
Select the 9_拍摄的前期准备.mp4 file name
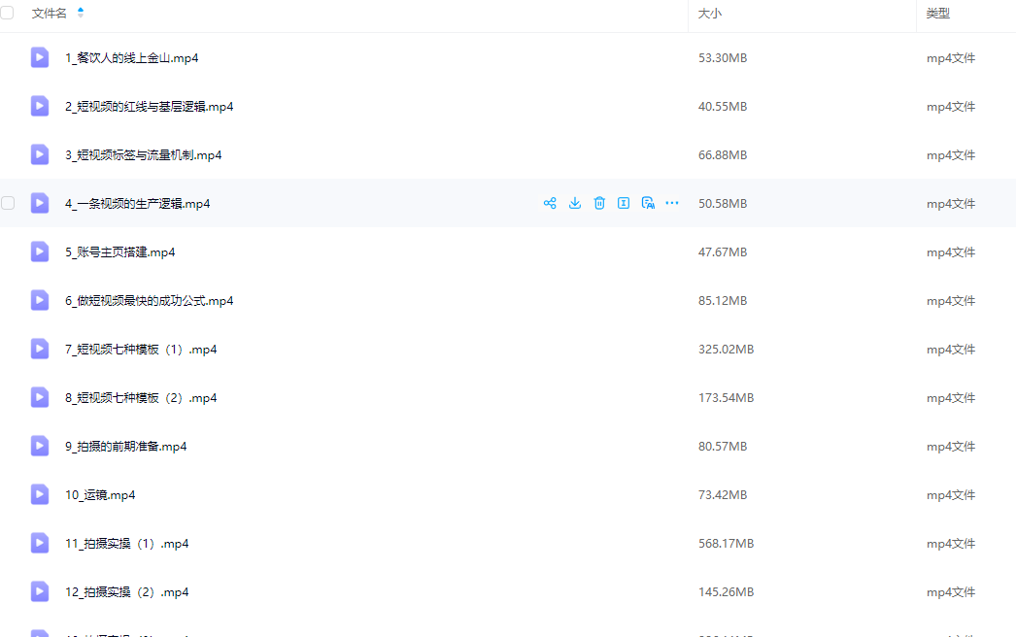(125, 447)
